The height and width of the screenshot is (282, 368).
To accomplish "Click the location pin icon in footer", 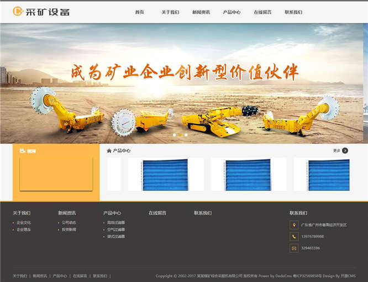I will (x=294, y=225).
